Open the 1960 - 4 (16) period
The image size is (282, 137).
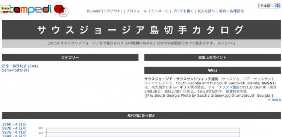[x=14, y=124]
